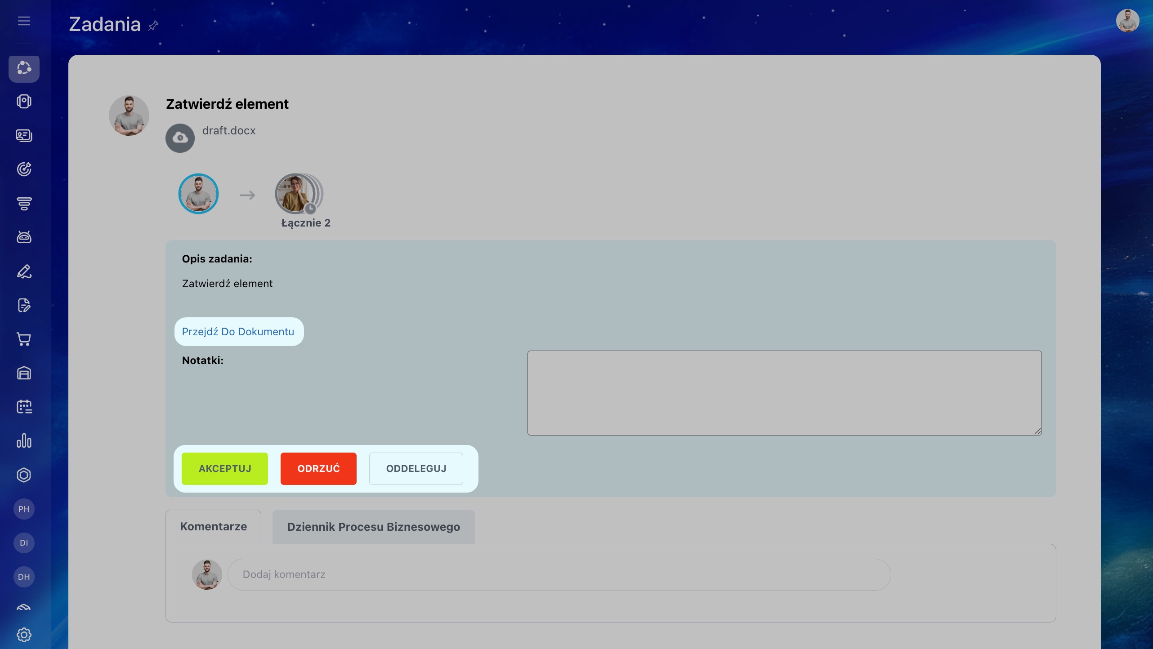The width and height of the screenshot is (1153, 649).
Task: Open the bar chart analytics sidebar icon
Action: tap(24, 441)
